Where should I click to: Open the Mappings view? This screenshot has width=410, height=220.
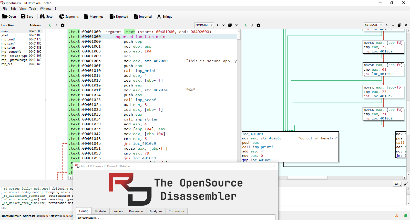point(94,16)
